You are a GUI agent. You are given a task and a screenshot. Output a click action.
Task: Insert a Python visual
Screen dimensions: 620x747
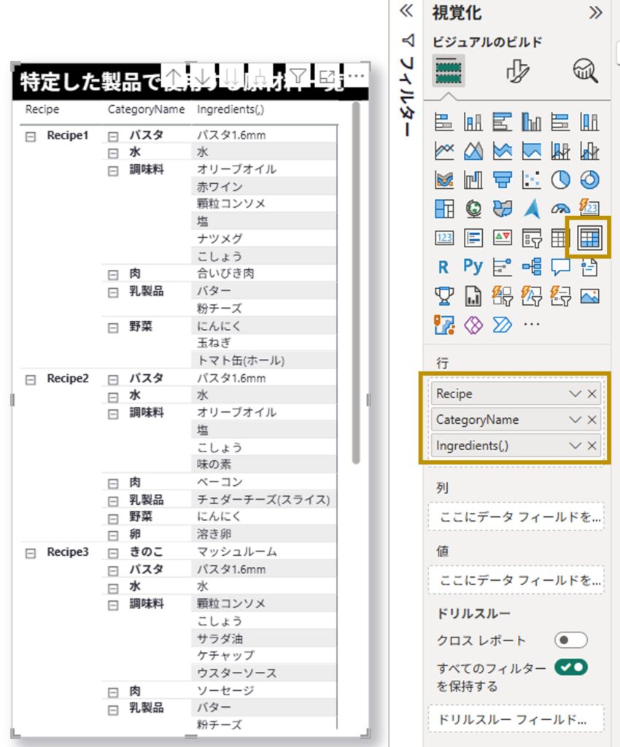(473, 267)
